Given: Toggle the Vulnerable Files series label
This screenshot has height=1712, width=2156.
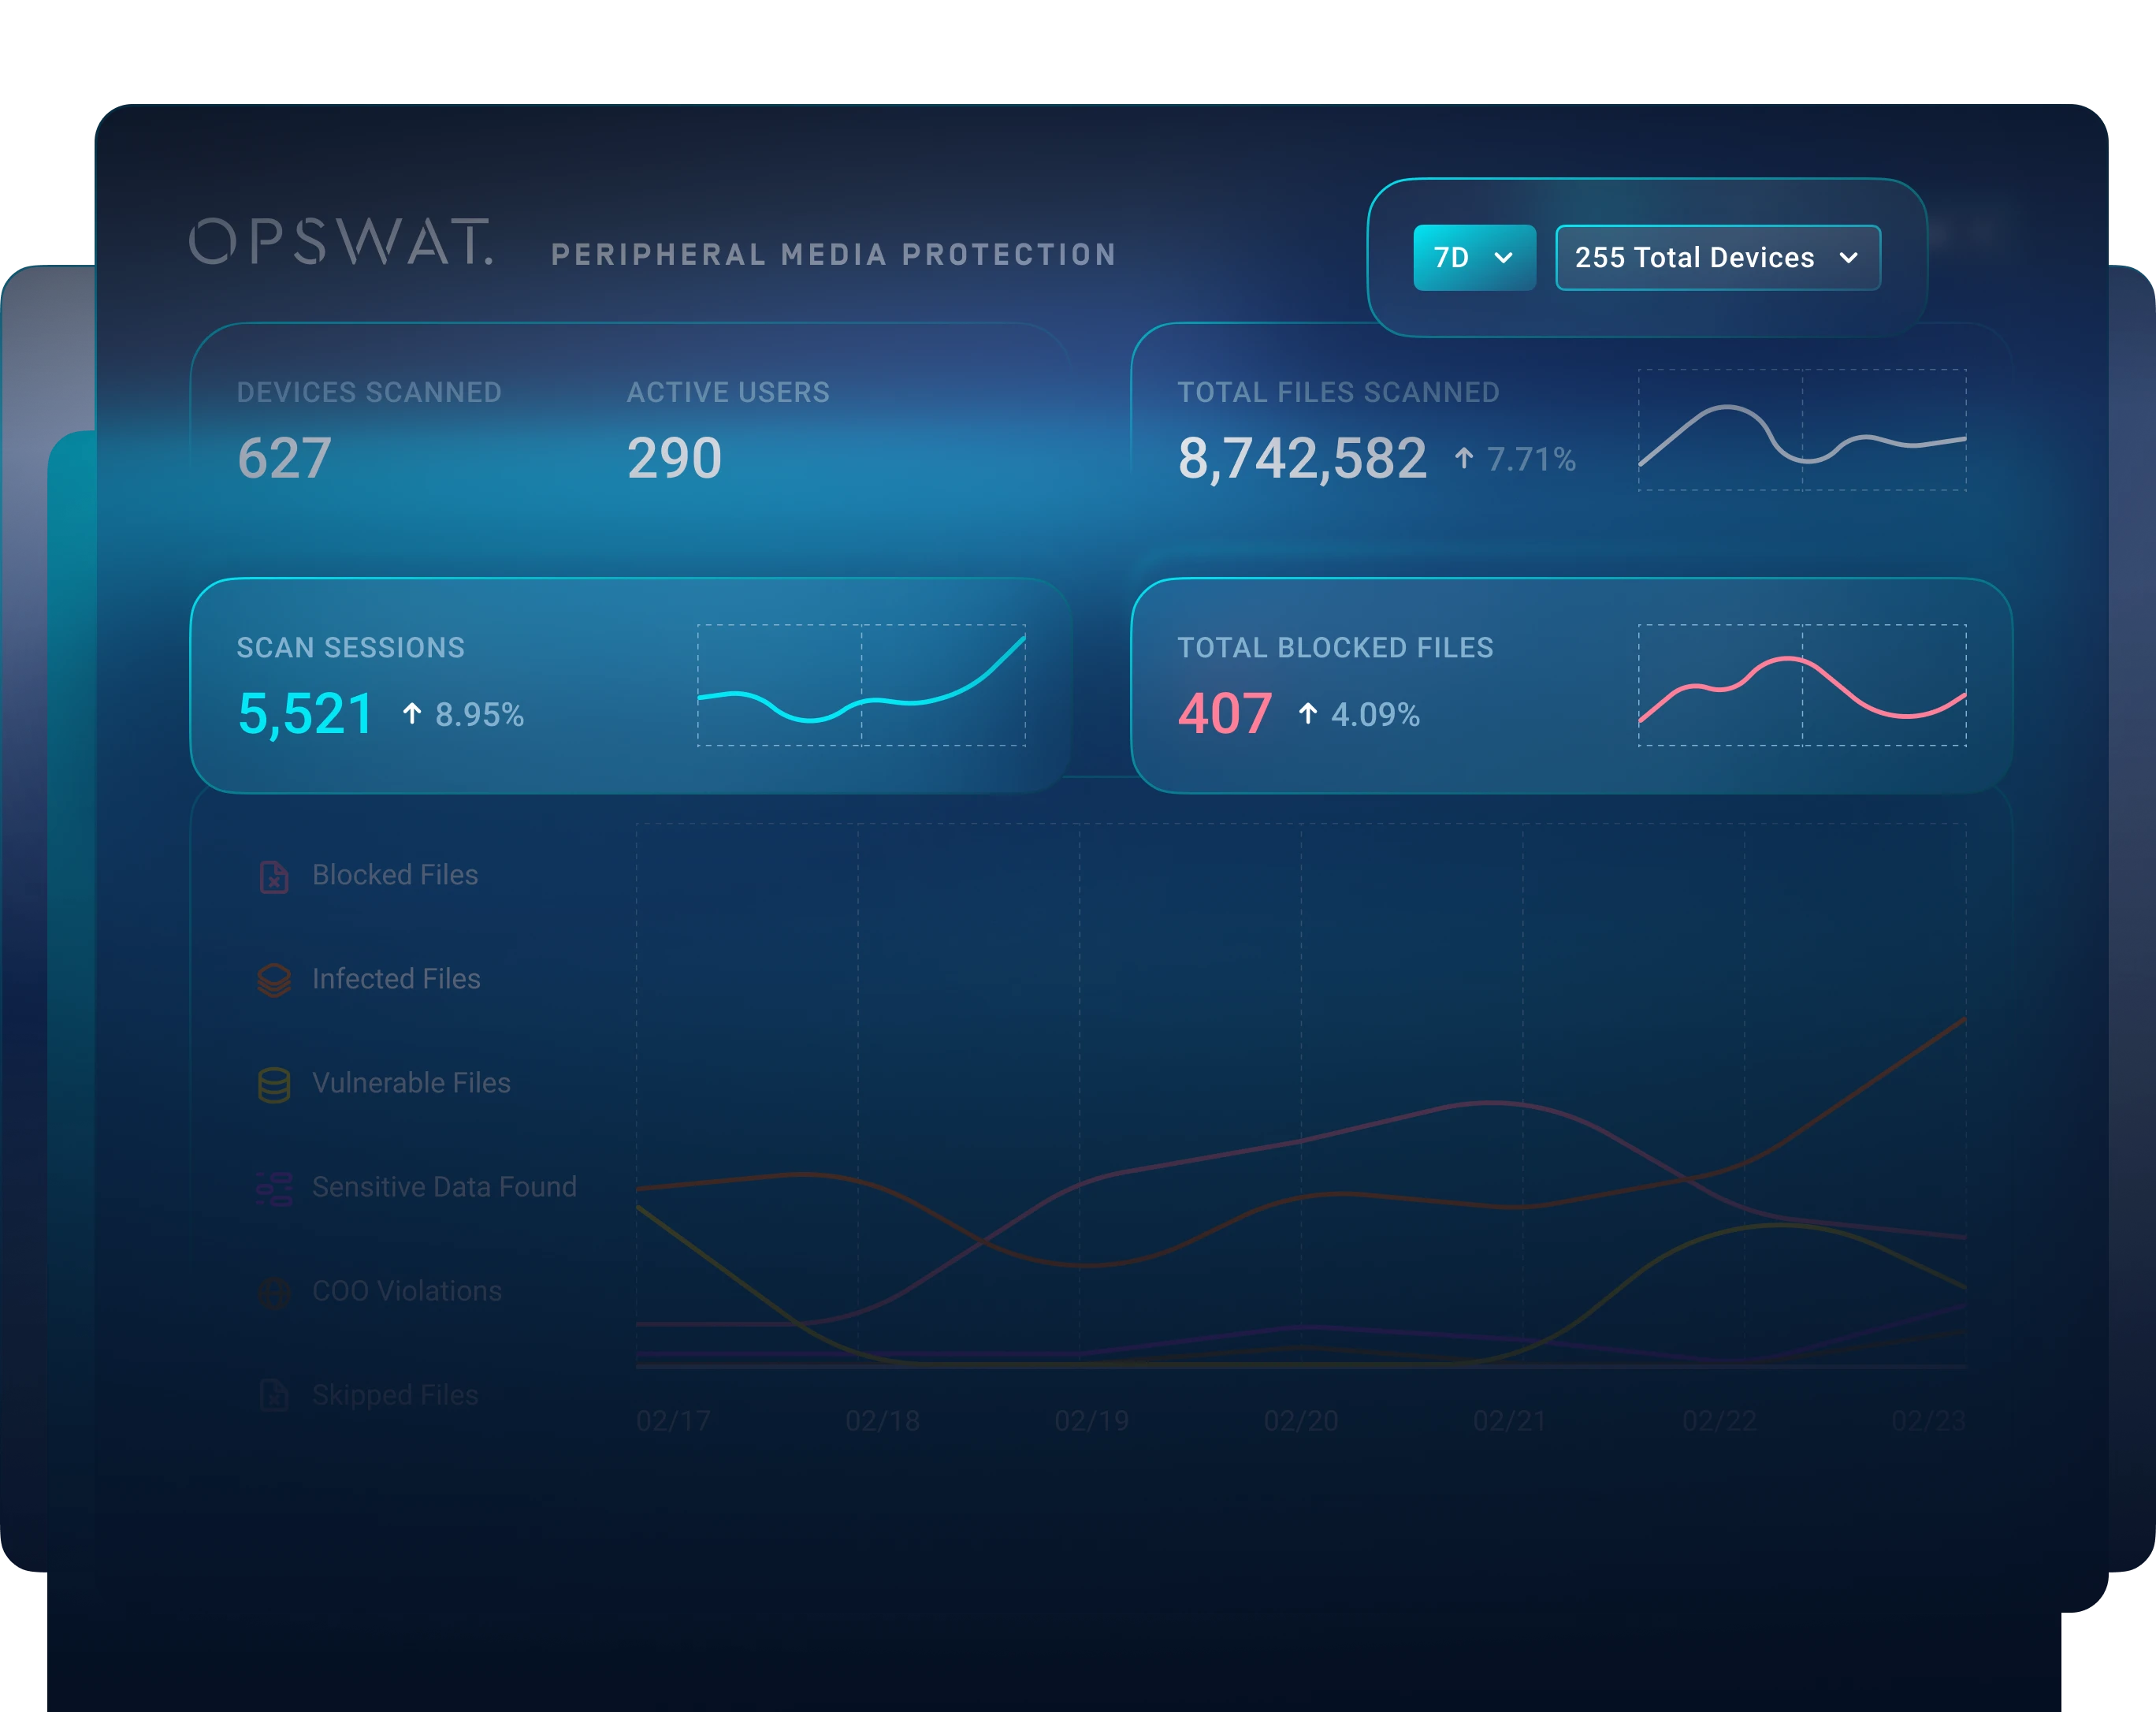Looking at the screenshot, I should pyautogui.click(x=411, y=1083).
